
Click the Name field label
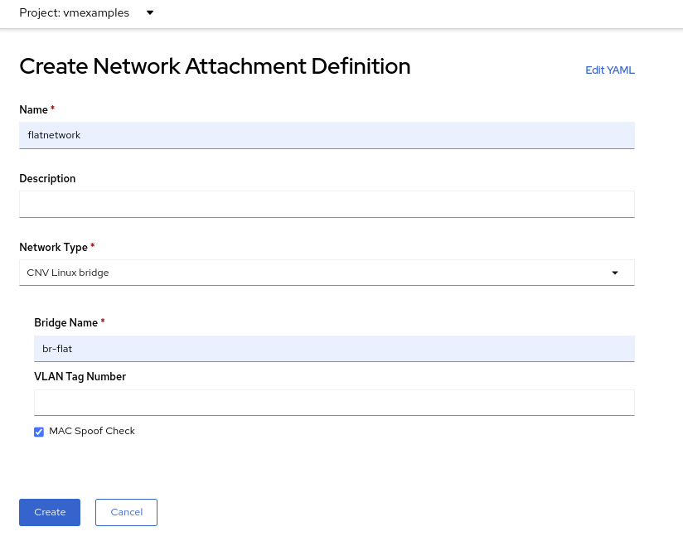coord(33,109)
